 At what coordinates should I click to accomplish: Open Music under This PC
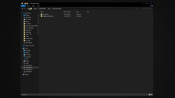point(27,59)
